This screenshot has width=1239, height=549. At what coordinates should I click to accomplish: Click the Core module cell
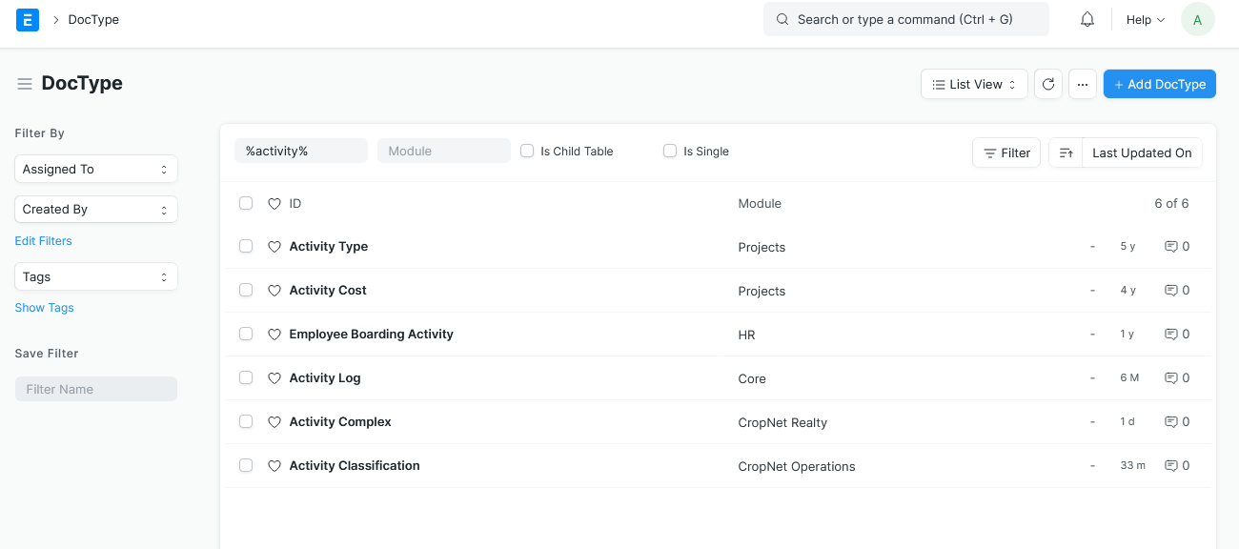point(752,378)
